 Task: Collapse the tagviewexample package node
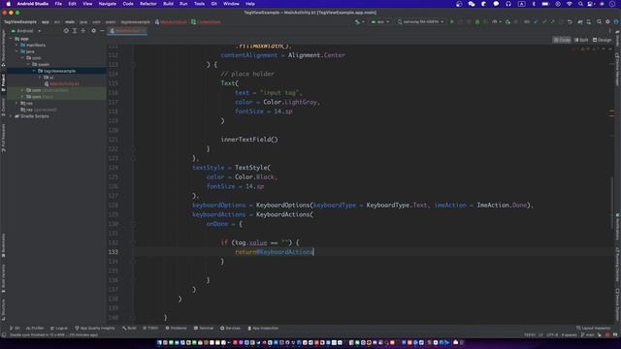point(34,71)
